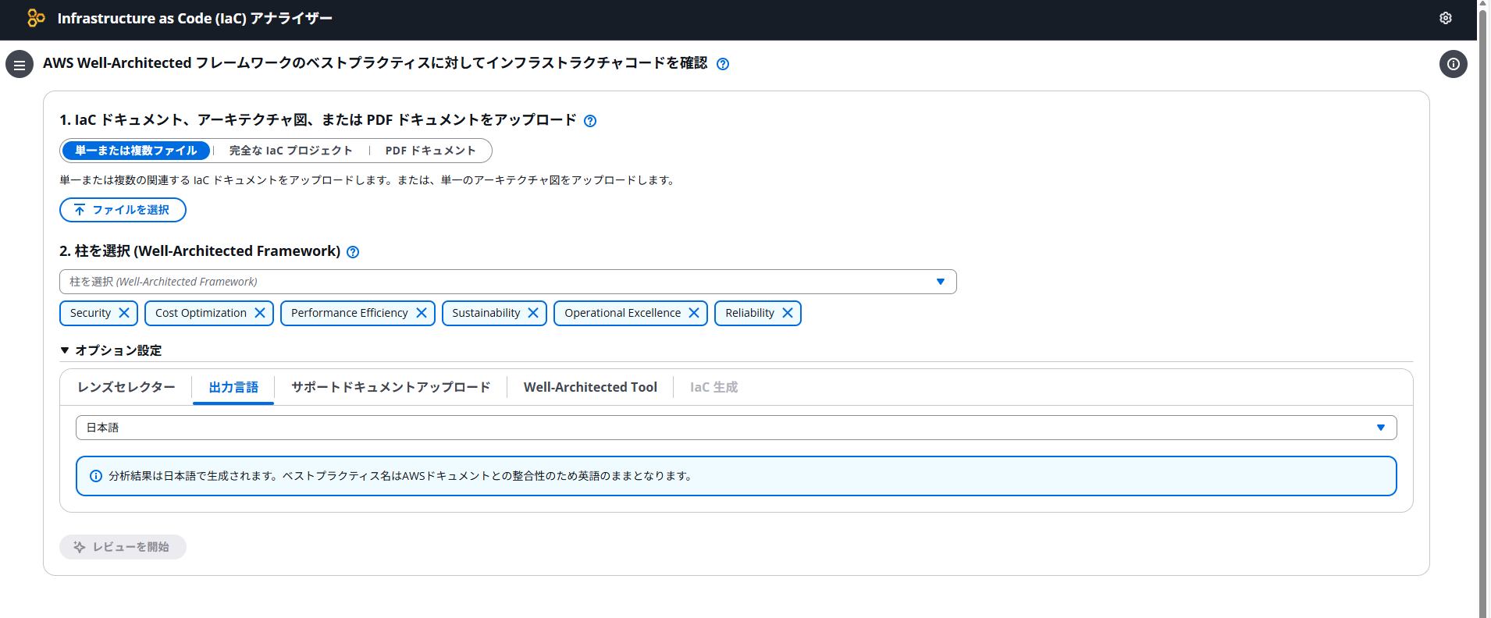Screen dimensions: 1491x618
Task: Click the disabled IaC 生成 tab
Action: tap(713, 387)
